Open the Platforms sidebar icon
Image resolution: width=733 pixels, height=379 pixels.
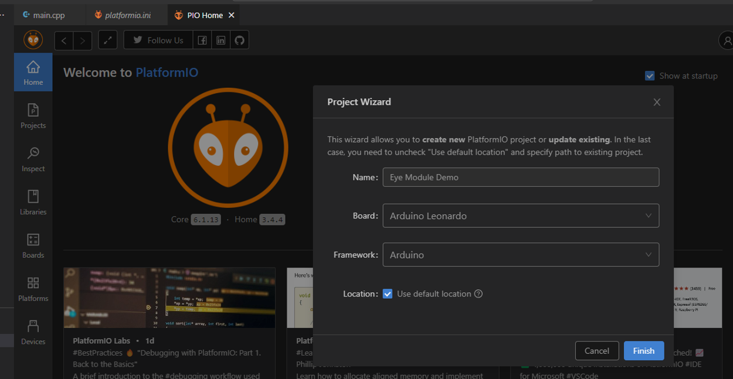tap(33, 289)
